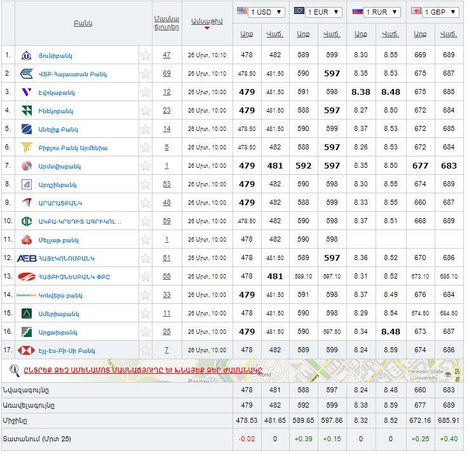Click the VTB-Armenia Bank logo icon
Screen dimensions: 467x454
(27, 74)
